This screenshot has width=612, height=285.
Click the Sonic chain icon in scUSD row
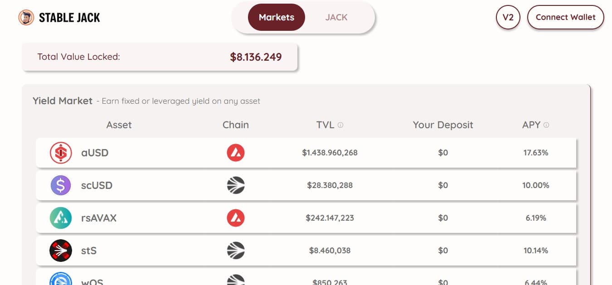(x=236, y=185)
